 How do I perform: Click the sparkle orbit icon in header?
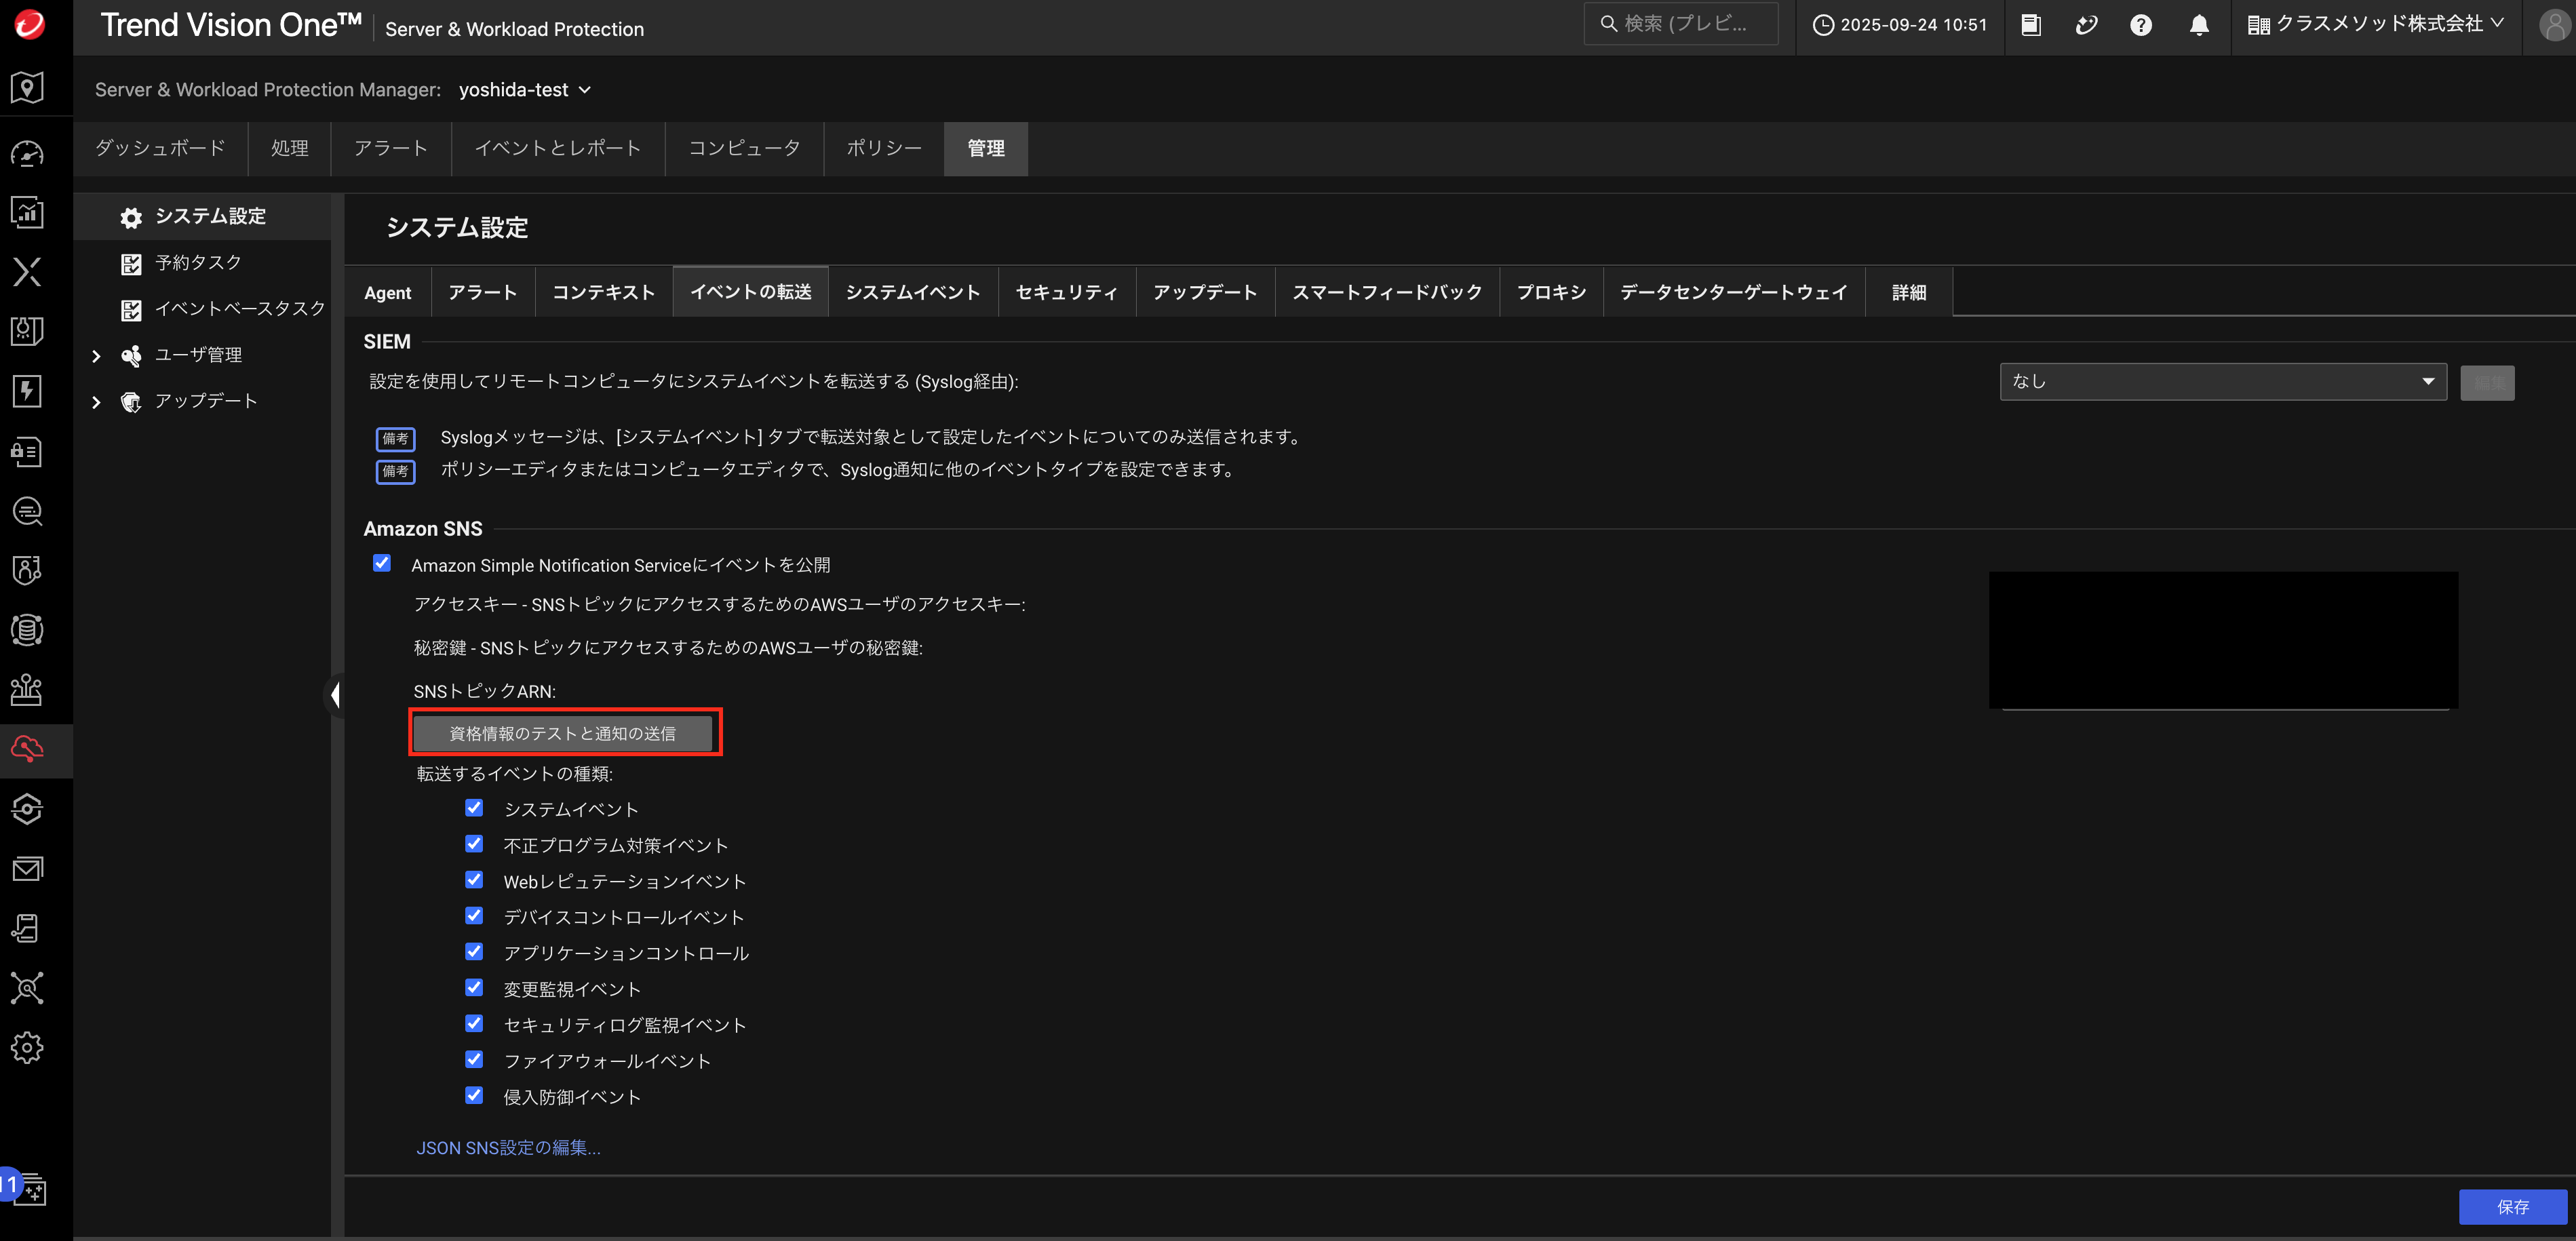[x=2086, y=25]
